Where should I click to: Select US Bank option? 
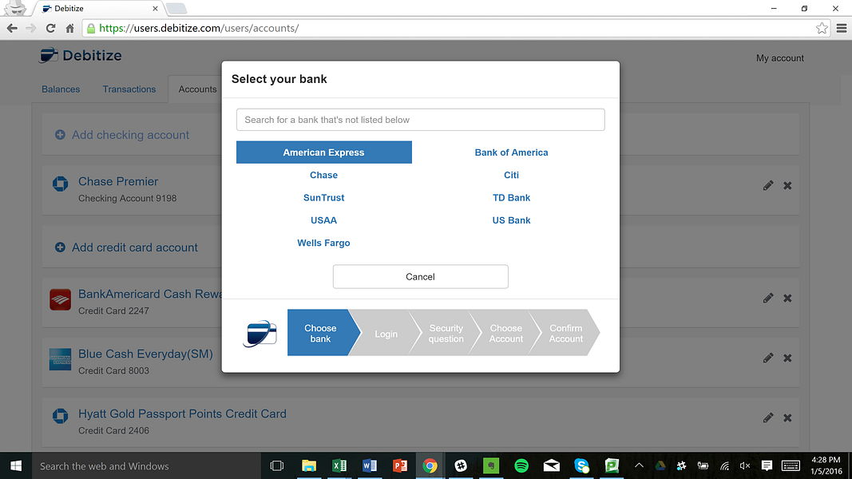(511, 220)
